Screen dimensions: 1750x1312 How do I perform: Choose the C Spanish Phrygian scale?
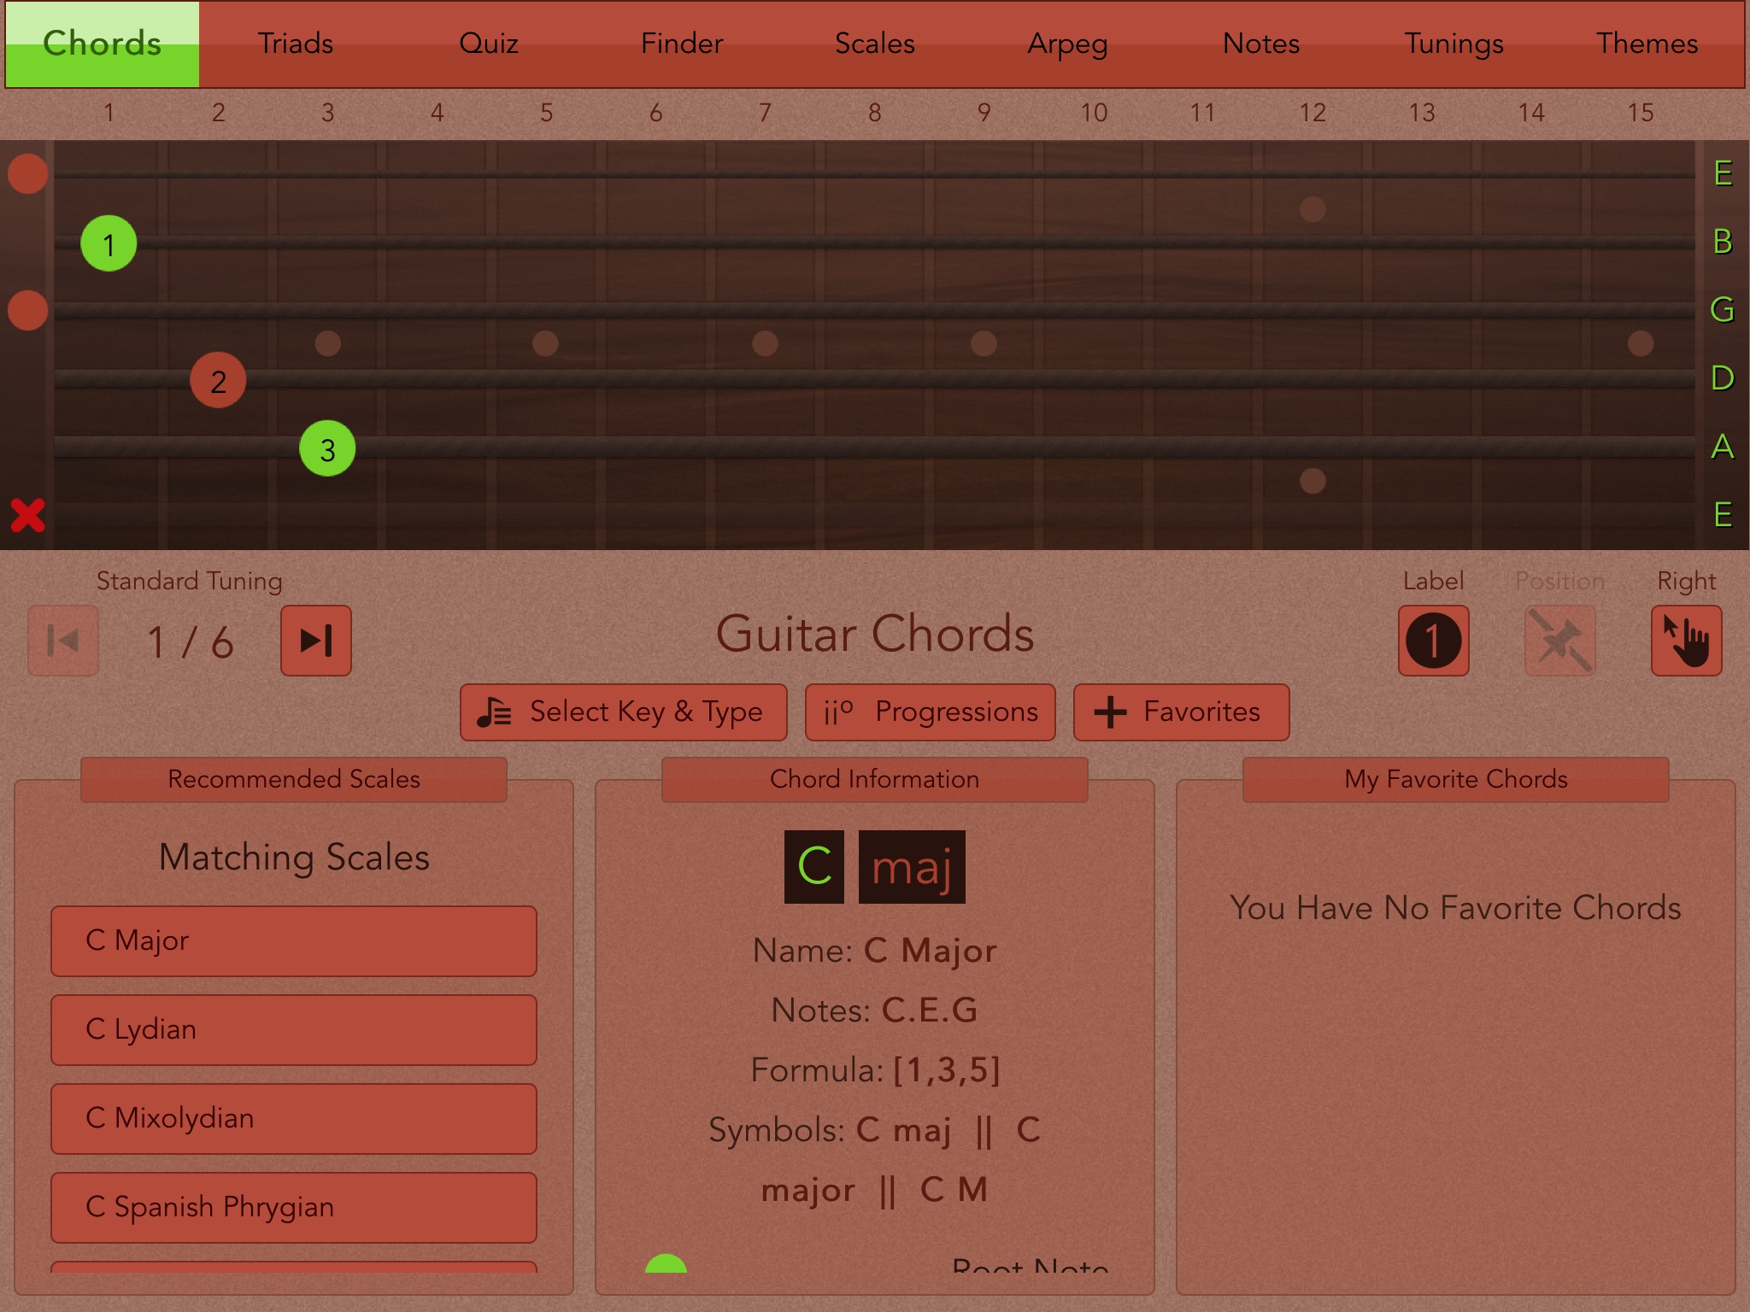pos(293,1207)
